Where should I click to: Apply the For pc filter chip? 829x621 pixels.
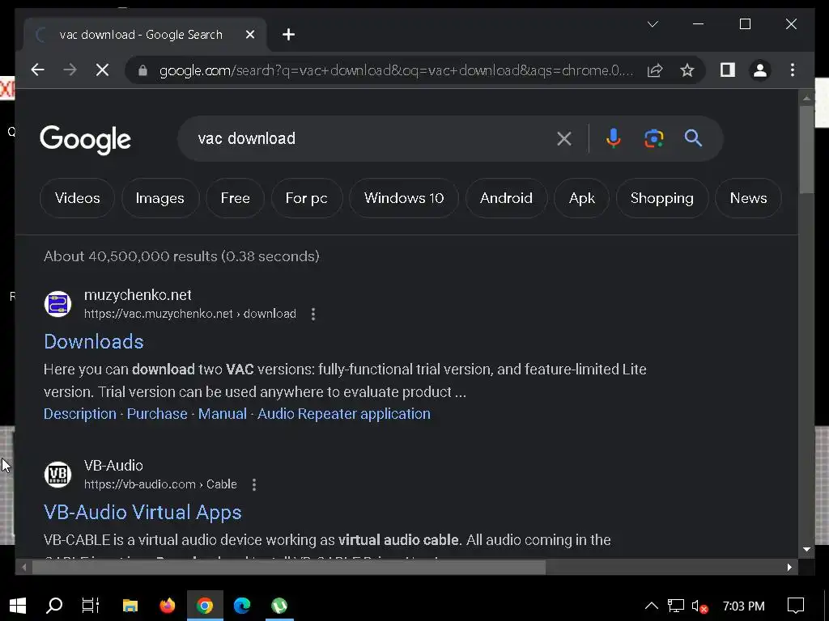click(x=307, y=198)
